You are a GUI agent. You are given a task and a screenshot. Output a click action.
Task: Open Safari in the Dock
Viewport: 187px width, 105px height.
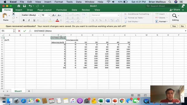coord(23,101)
